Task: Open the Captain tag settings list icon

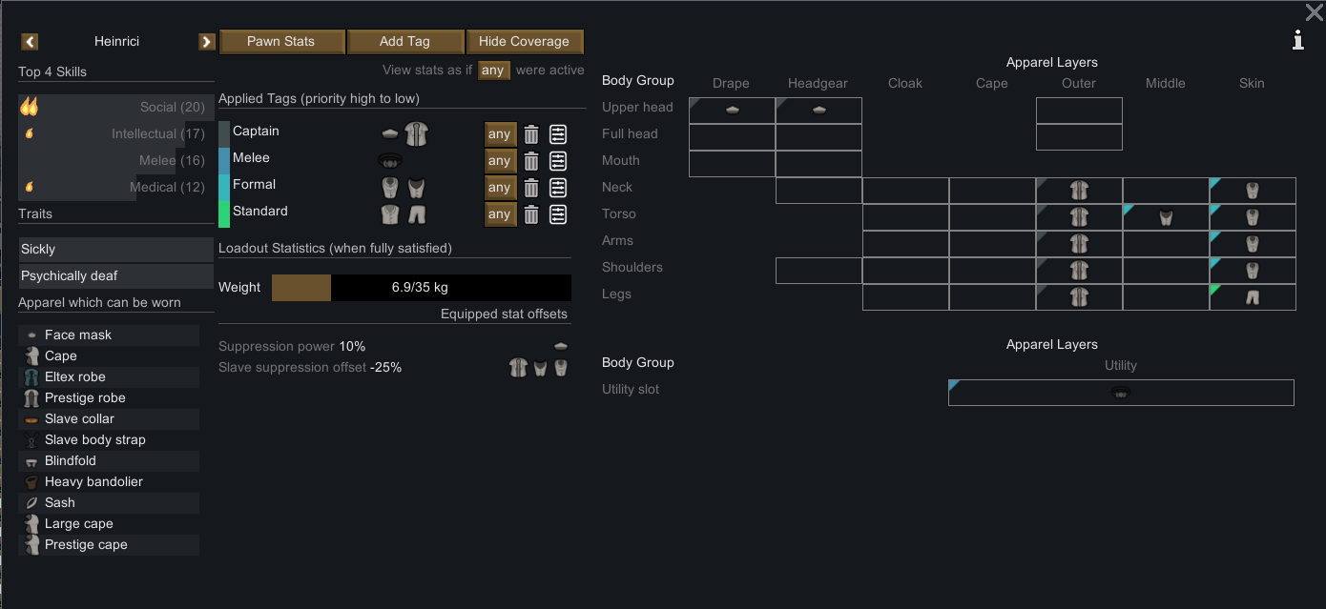Action: coord(558,134)
